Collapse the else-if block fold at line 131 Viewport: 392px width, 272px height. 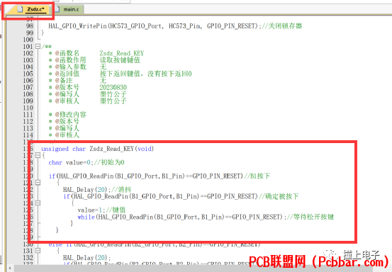38,251
